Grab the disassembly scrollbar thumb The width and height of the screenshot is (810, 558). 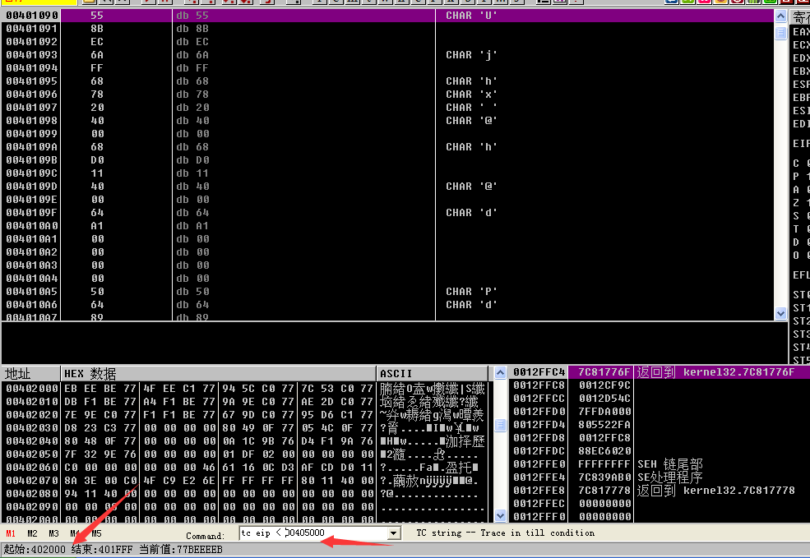pyautogui.click(x=781, y=34)
